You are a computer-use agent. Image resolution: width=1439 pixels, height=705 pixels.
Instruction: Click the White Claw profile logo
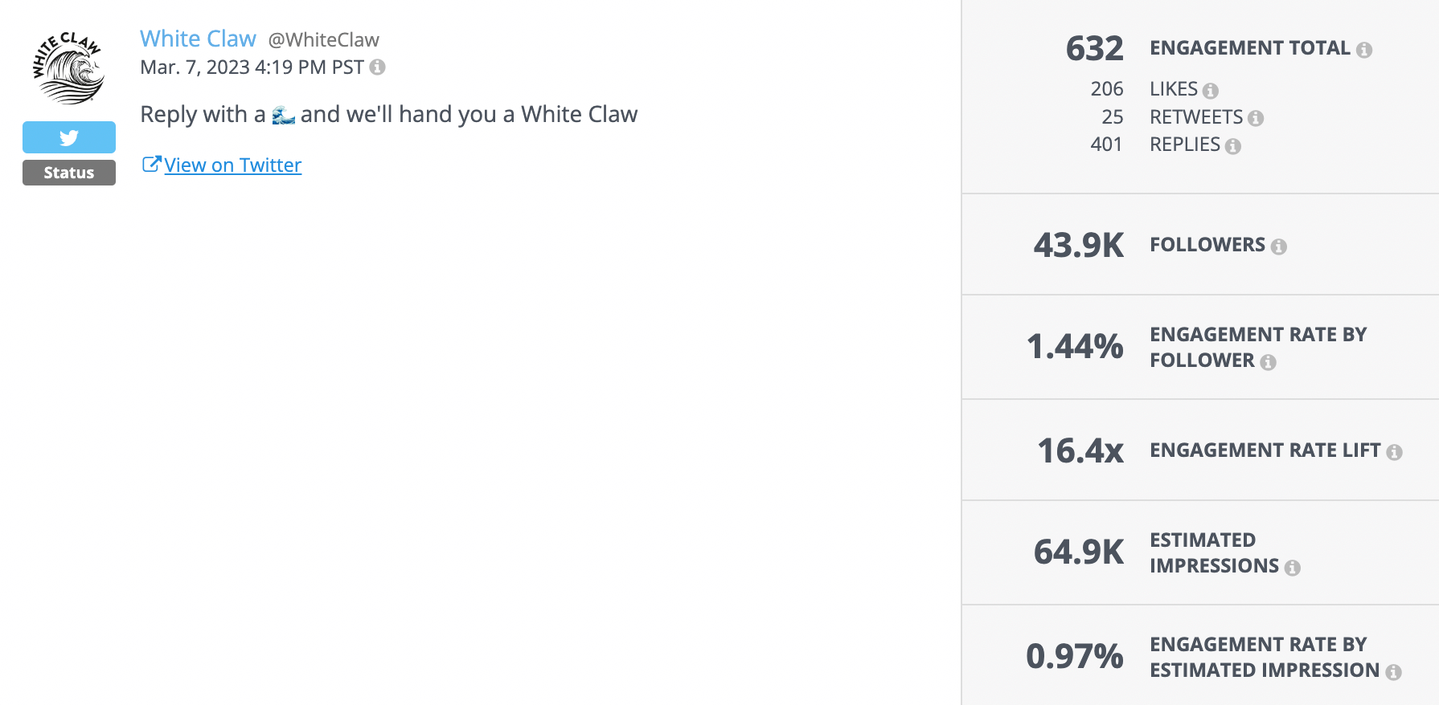(x=68, y=66)
